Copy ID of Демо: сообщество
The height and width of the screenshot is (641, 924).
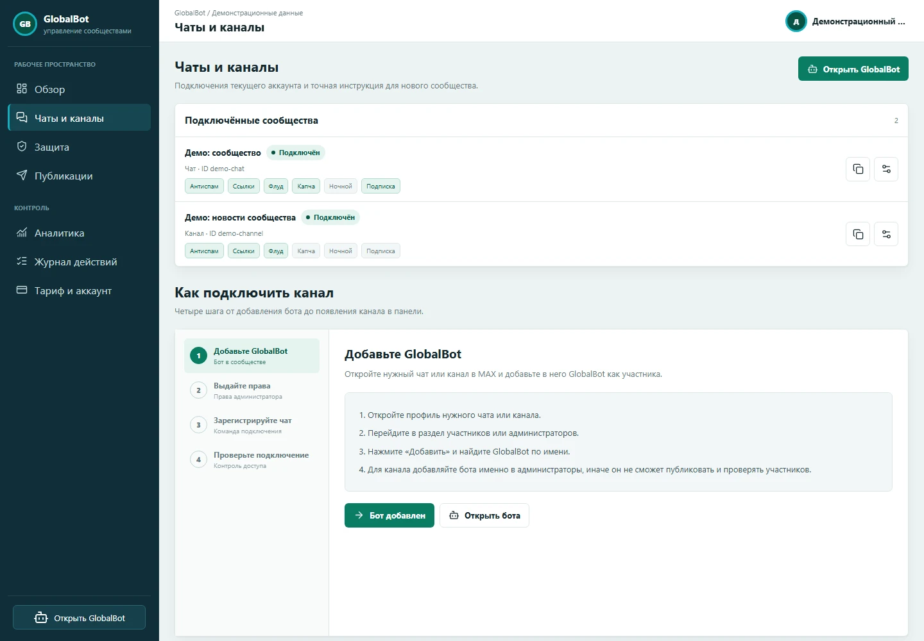[x=858, y=169]
